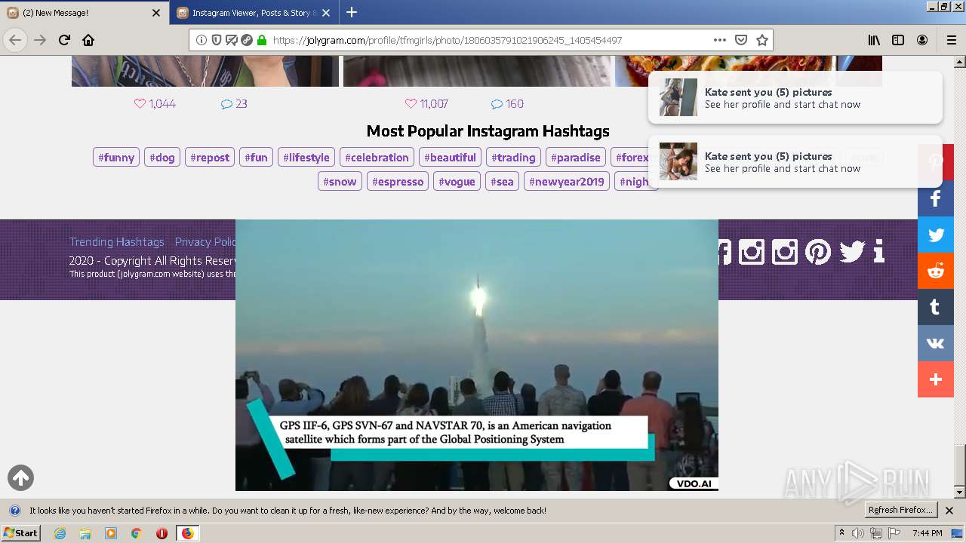Browse the #espresso hashtag
The width and height of the screenshot is (966, 543).
[x=398, y=181]
